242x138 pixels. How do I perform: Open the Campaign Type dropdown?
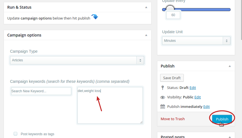coord(77,60)
